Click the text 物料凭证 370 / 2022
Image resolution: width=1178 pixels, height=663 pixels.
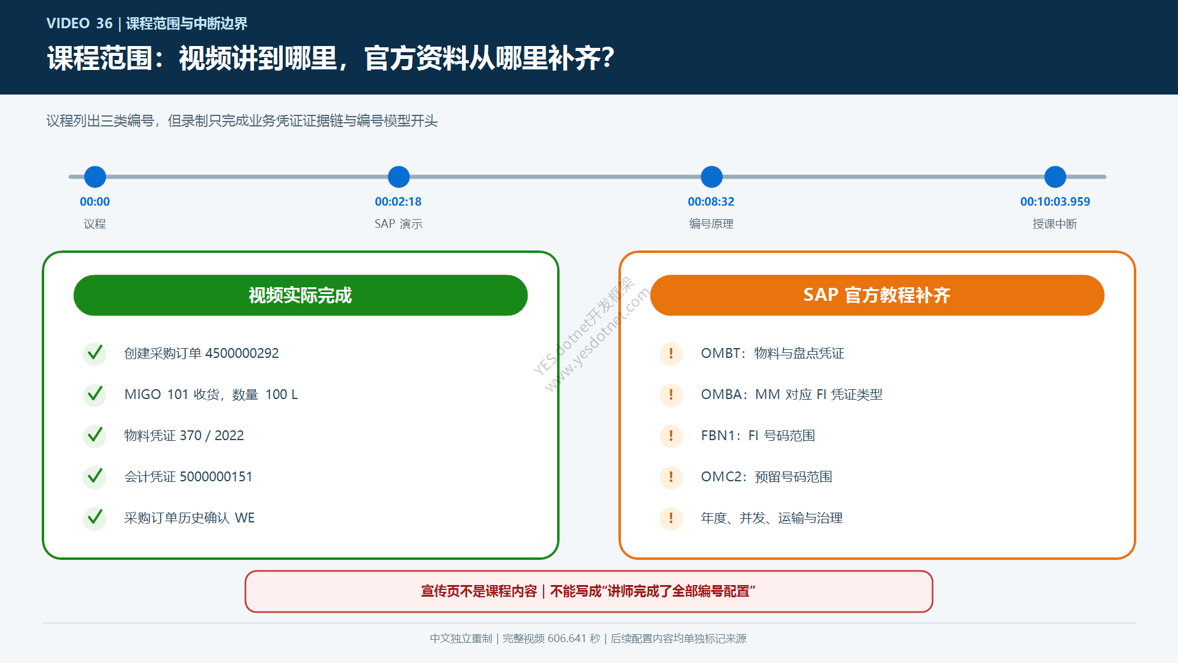pyautogui.click(x=184, y=436)
